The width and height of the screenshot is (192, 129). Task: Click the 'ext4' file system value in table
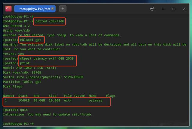click(x=68, y=100)
